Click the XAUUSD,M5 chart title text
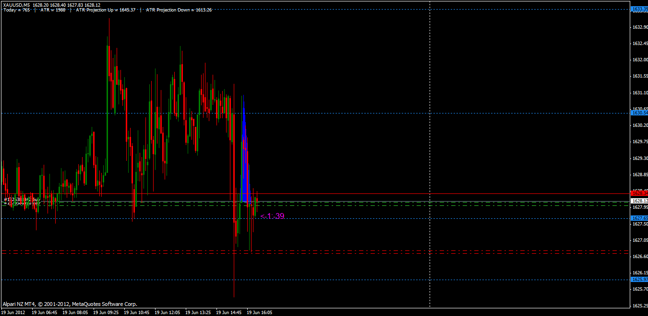The height and width of the screenshot is (316, 648). (x=16, y=5)
